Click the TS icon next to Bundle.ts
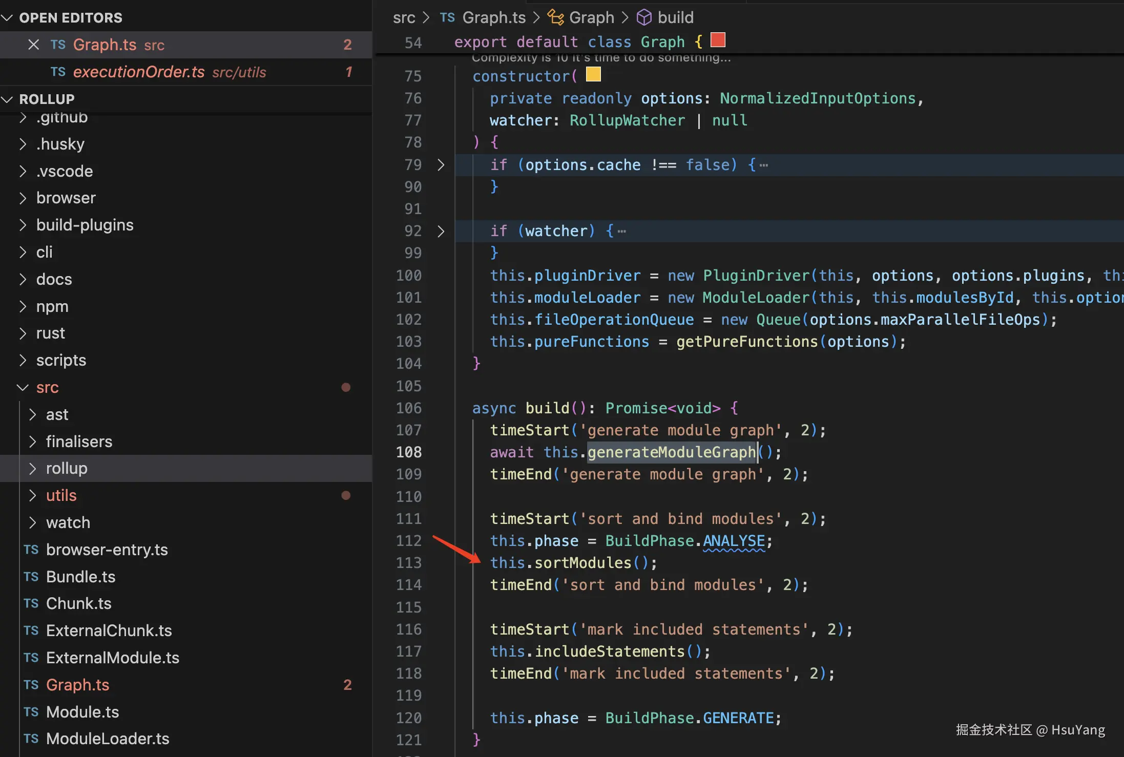This screenshot has width=1124, height=757. point(31,577)
